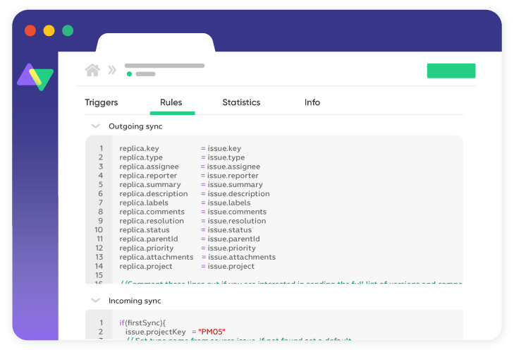Click the 'replica.labels' code line
Image resolution: width=514 pixels, height=350 pixels.
click(185, 203)
